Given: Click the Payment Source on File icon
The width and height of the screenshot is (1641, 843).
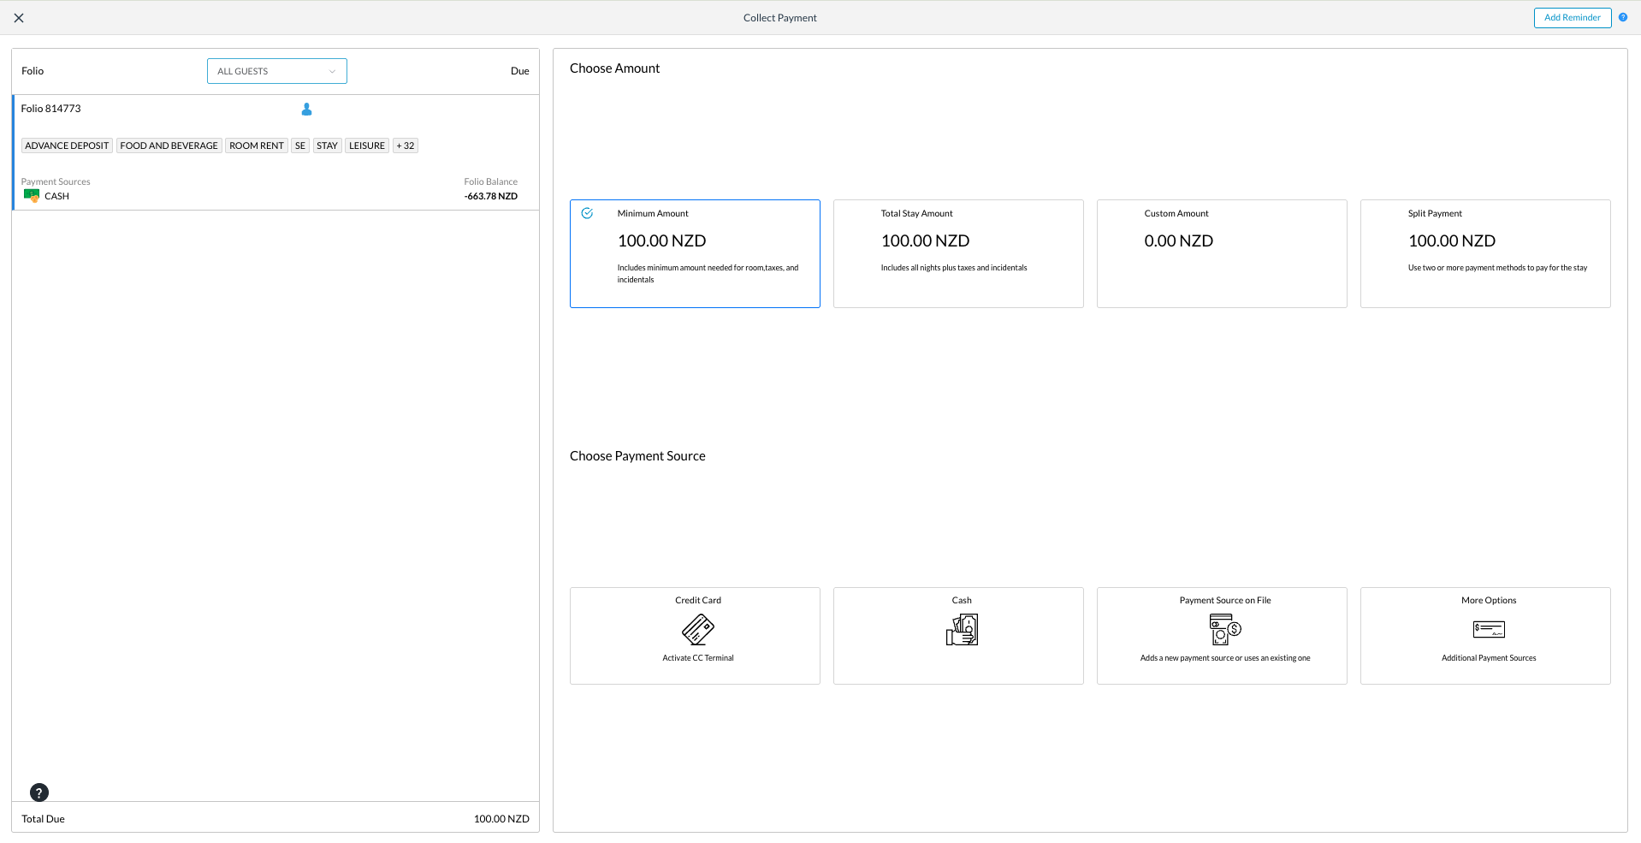Looking at the screenshot, I should pos(1224,630).
